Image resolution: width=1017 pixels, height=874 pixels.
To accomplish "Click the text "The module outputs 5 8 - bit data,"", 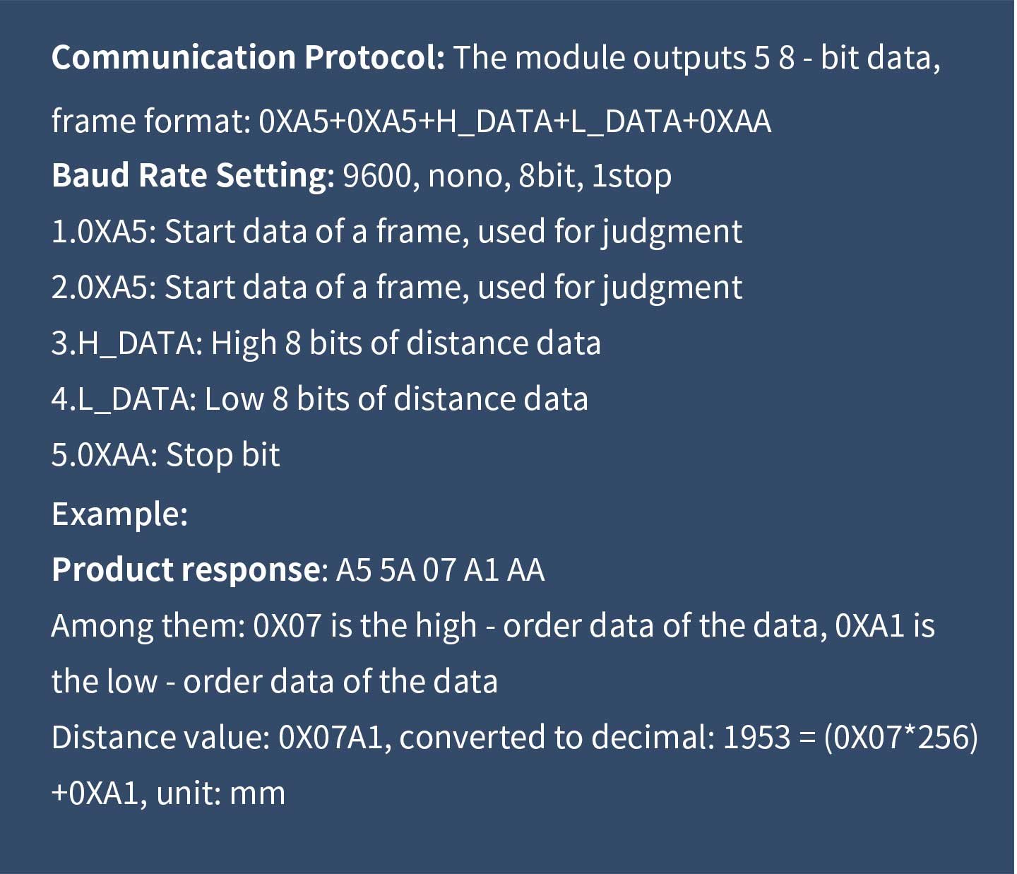I will pos(696,57).
